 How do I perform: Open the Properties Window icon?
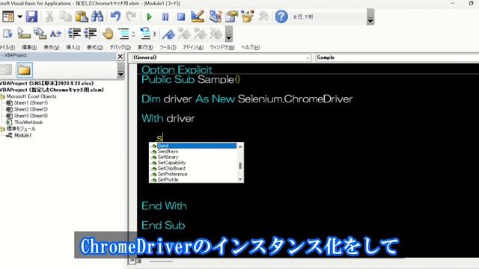click(x=231, y=16)
